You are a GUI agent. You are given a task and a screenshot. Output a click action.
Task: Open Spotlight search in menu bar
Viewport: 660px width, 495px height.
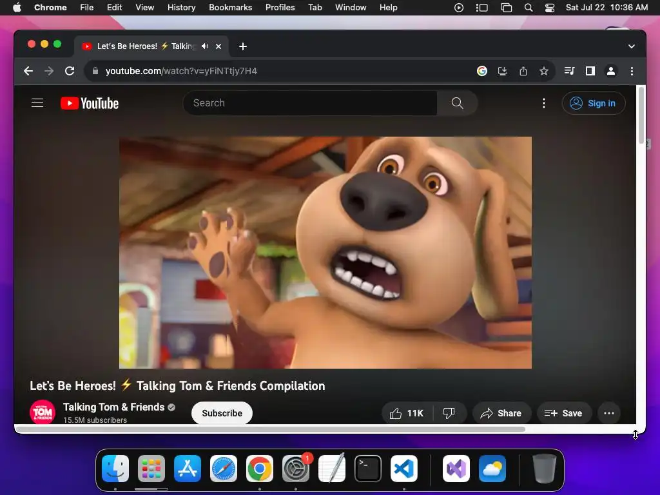point(529,8)
